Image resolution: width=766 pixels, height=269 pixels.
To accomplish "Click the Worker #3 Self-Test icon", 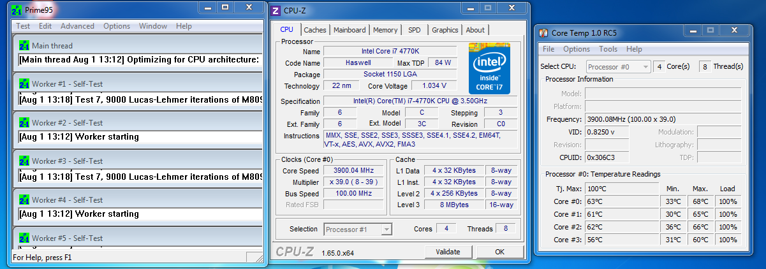I will click(x=24, y=161).
